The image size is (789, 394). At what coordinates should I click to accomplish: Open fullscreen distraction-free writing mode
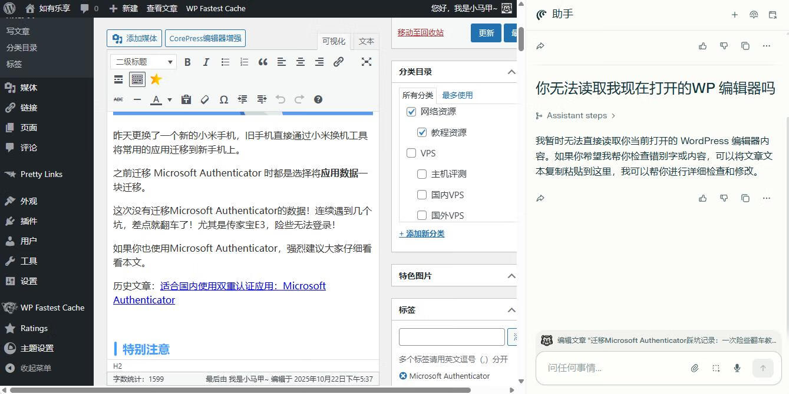click(x=367, y=62)
